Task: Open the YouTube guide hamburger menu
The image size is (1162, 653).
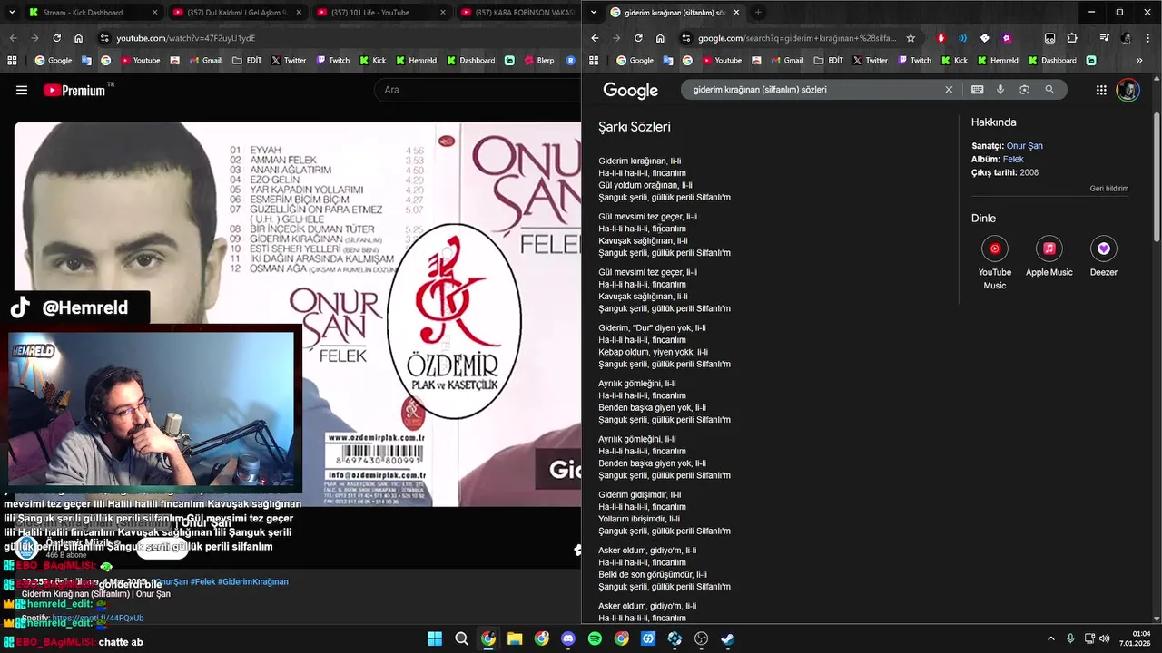Action: point(22,90)
